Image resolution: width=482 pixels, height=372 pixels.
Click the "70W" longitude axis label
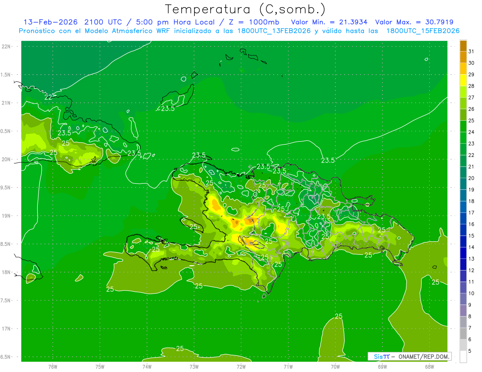click(x=335, y=366)
